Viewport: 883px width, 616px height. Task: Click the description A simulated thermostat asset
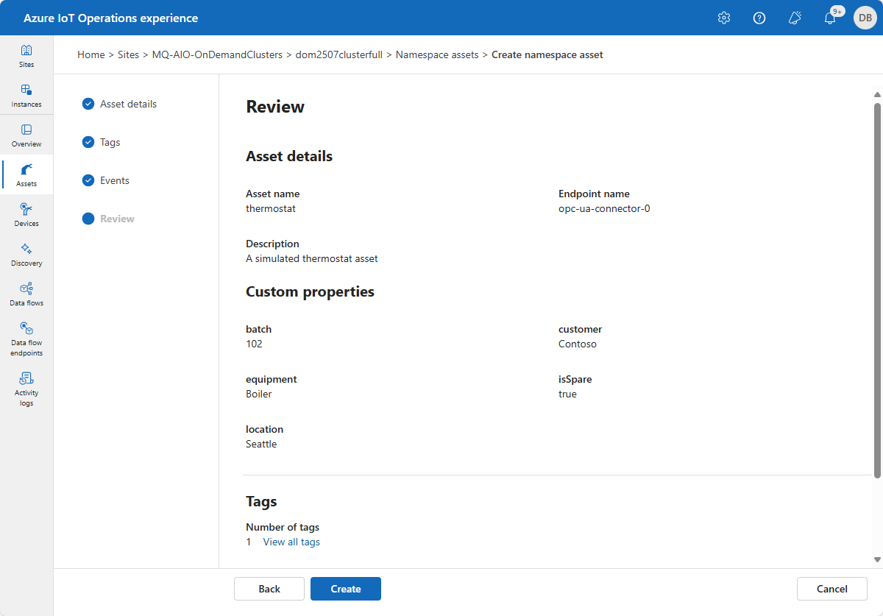pos(312,258)
